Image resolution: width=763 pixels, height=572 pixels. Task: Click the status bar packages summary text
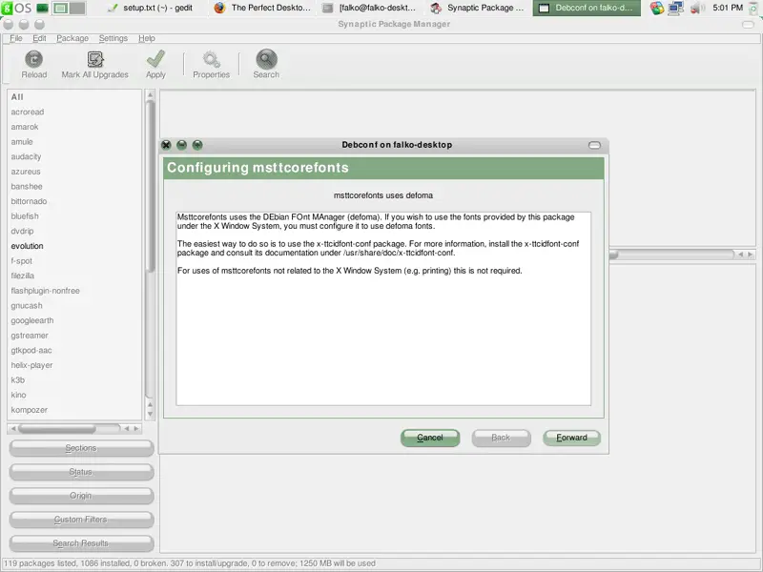pos(190,563)
